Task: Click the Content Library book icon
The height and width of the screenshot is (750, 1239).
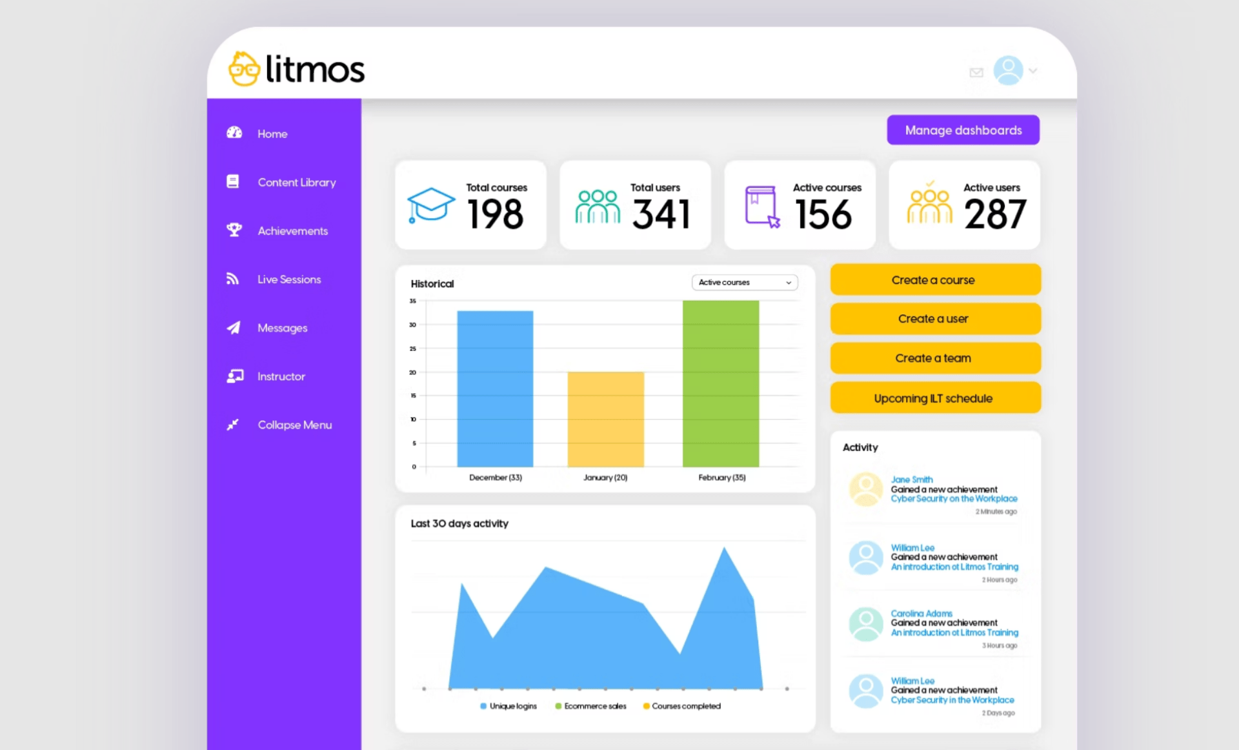Action: [233, 181]
